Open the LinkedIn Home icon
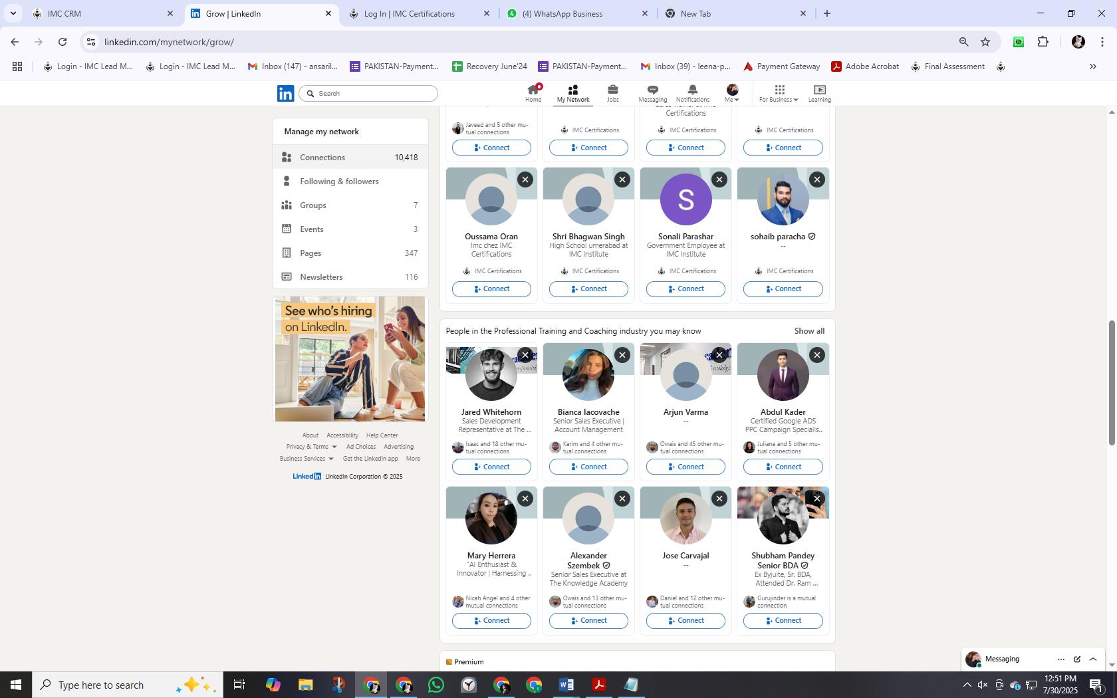 533,93
